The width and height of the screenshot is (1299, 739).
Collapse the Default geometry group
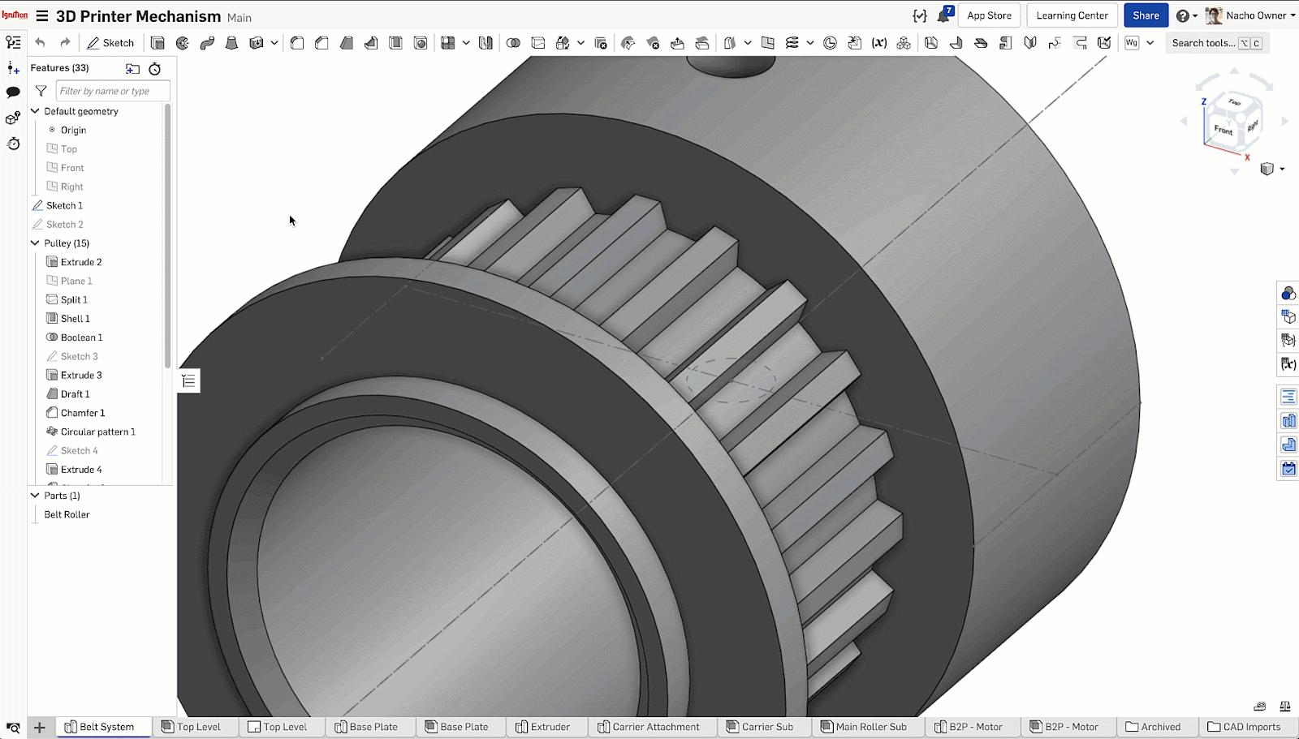point(35,111)
